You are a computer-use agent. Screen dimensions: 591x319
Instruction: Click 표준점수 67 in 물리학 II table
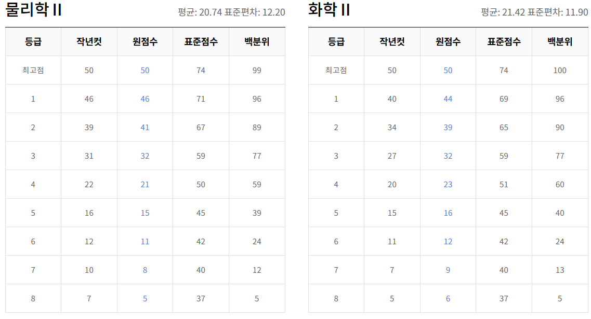click(201, 128)
